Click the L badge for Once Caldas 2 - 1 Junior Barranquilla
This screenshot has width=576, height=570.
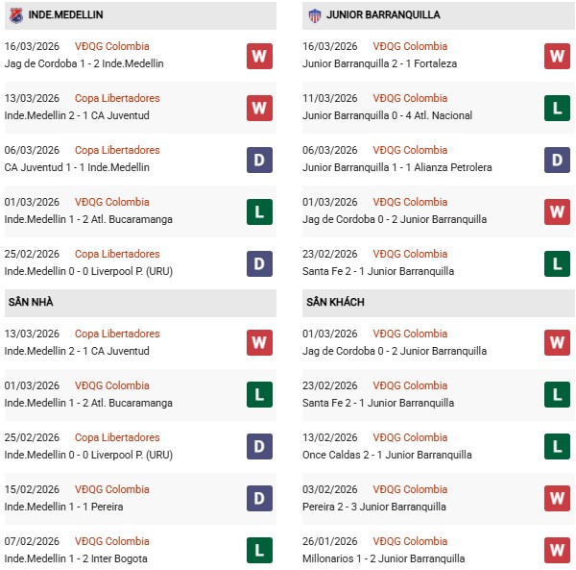coord(558,447)
